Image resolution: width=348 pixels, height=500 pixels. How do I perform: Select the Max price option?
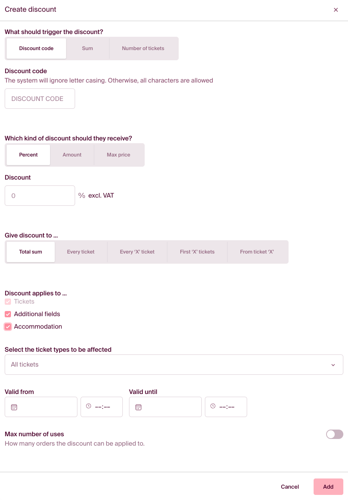(x=118, y=155)
